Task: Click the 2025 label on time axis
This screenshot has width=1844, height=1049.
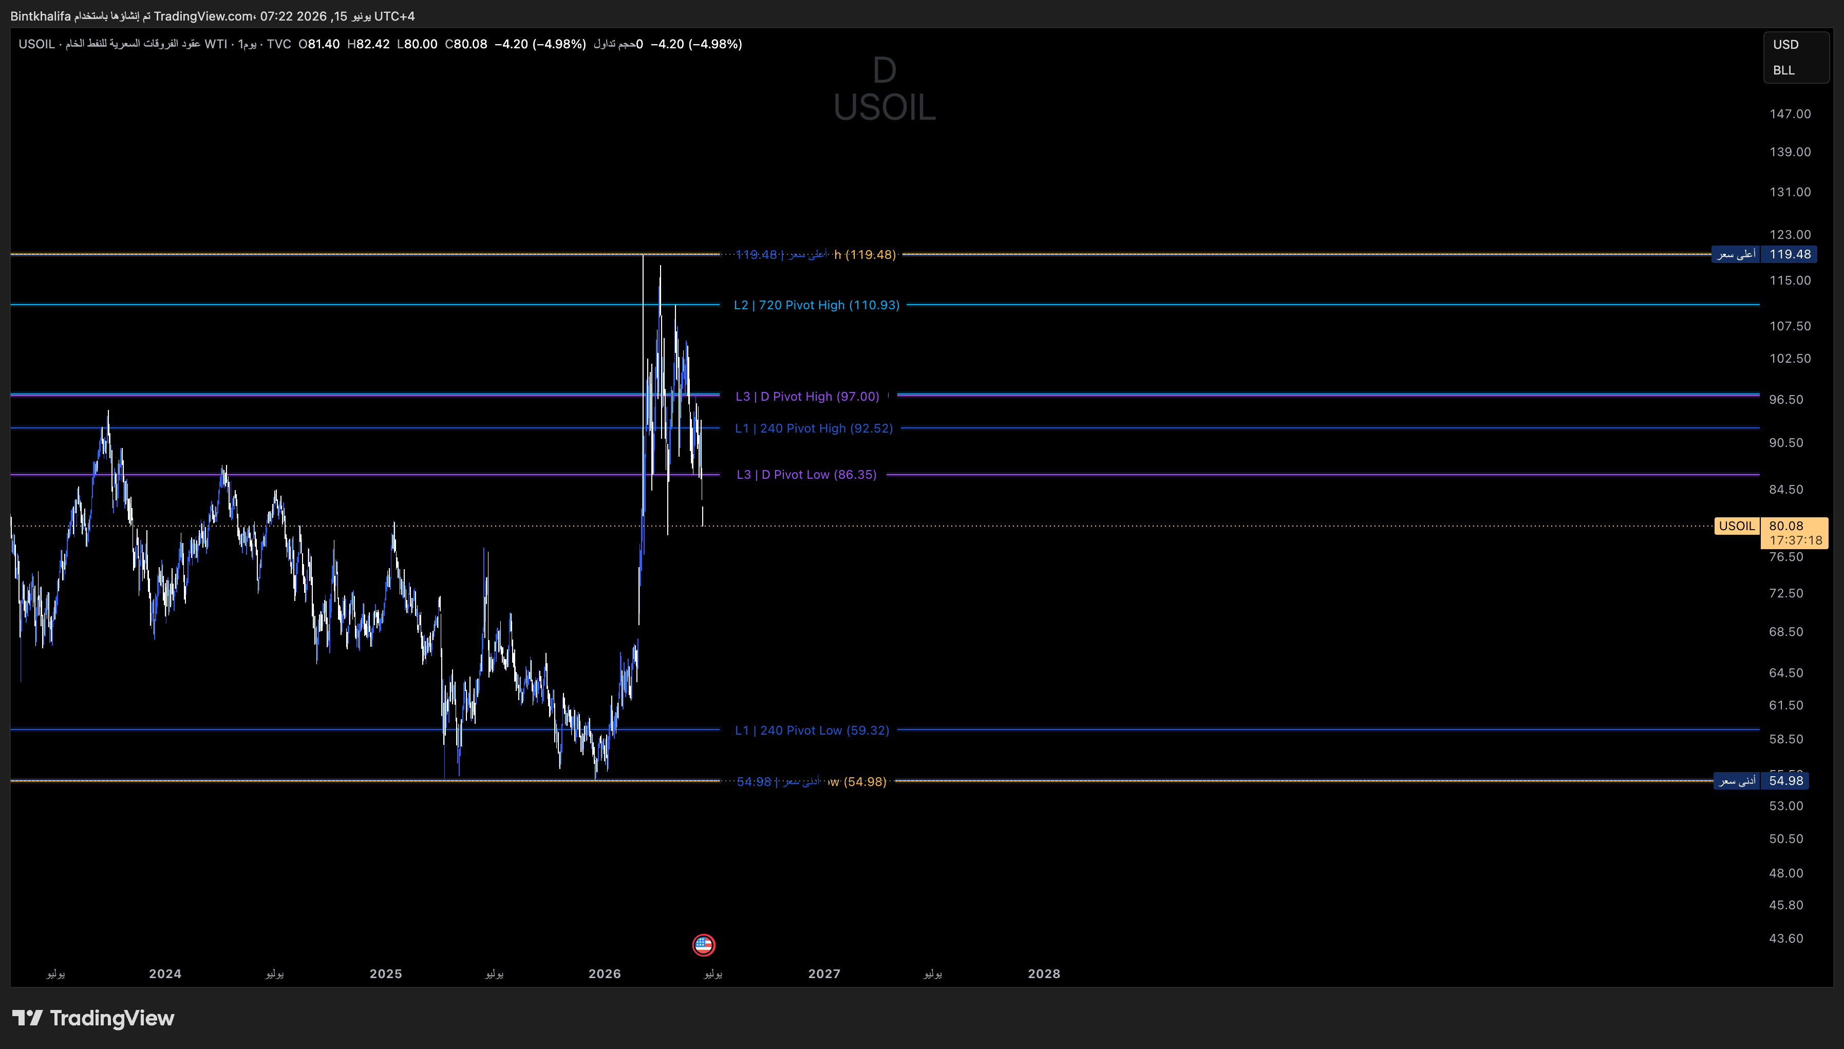Action: [x=385, y=973]
